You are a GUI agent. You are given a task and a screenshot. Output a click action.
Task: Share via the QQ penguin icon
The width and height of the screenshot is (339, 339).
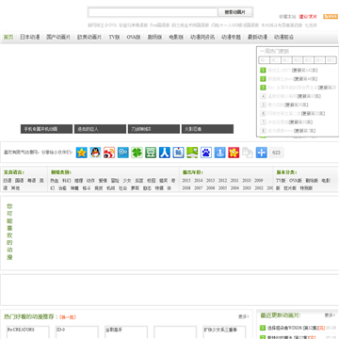(x=95, y=153)
